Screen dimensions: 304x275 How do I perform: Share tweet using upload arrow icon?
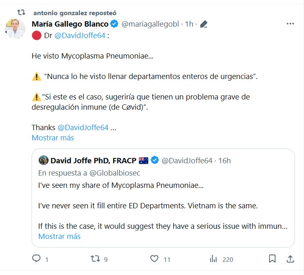point(290,259)
